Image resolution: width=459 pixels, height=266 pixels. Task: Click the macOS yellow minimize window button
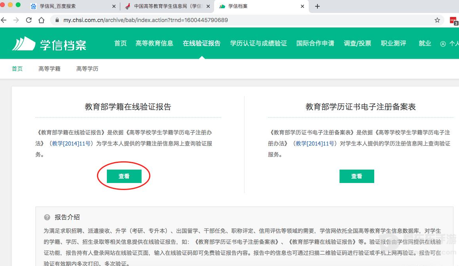coord(10,5)
